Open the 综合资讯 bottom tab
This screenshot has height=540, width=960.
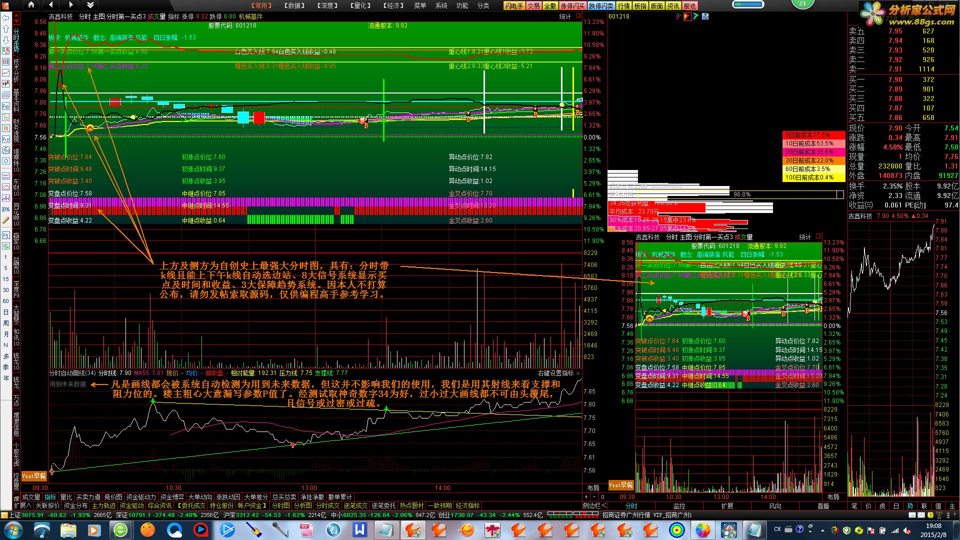tap(159, 505)
